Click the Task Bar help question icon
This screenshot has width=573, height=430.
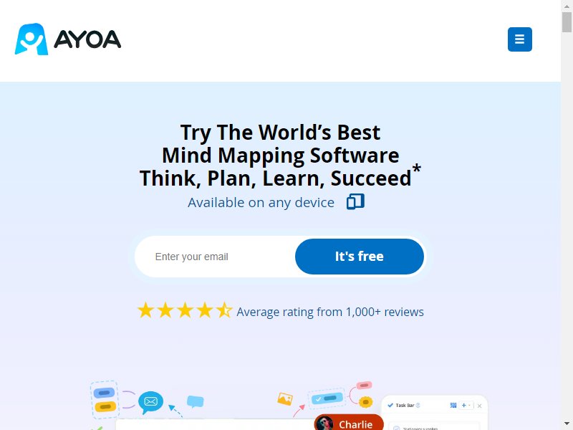[418, 405]
